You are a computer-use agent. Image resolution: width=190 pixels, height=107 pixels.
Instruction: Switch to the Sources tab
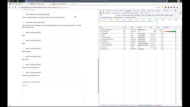122,11
